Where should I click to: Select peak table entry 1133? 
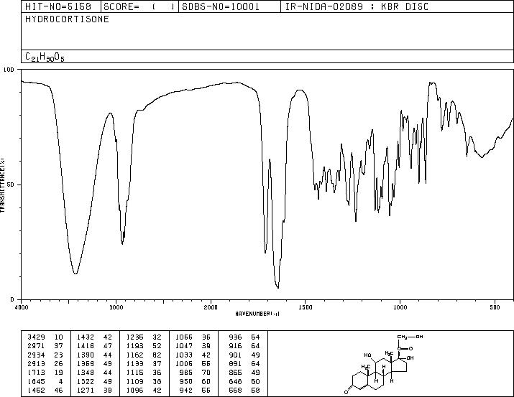pos(134,363)
